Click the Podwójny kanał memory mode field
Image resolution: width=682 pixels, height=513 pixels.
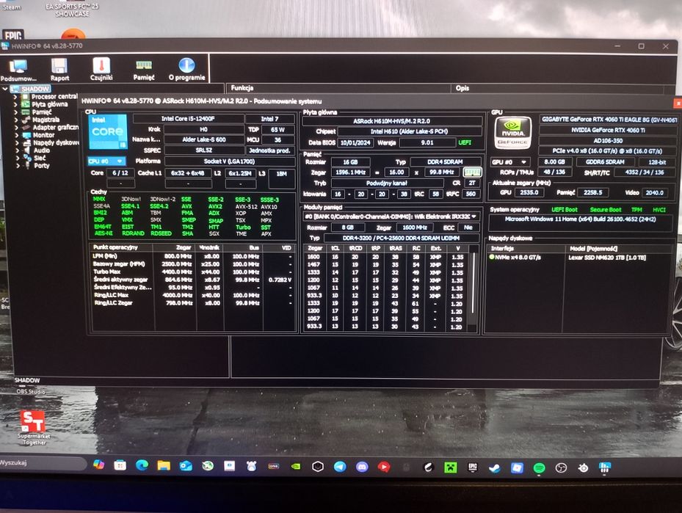click(386, 183)
